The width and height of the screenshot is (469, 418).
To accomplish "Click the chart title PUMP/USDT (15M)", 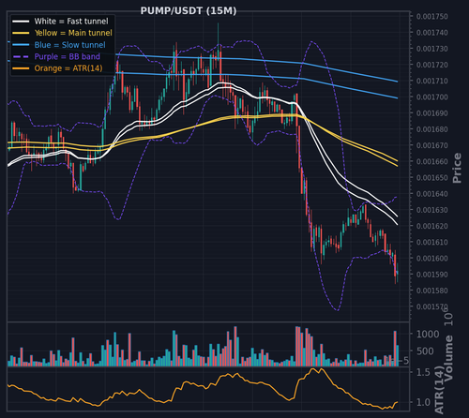I will (189, 11).
